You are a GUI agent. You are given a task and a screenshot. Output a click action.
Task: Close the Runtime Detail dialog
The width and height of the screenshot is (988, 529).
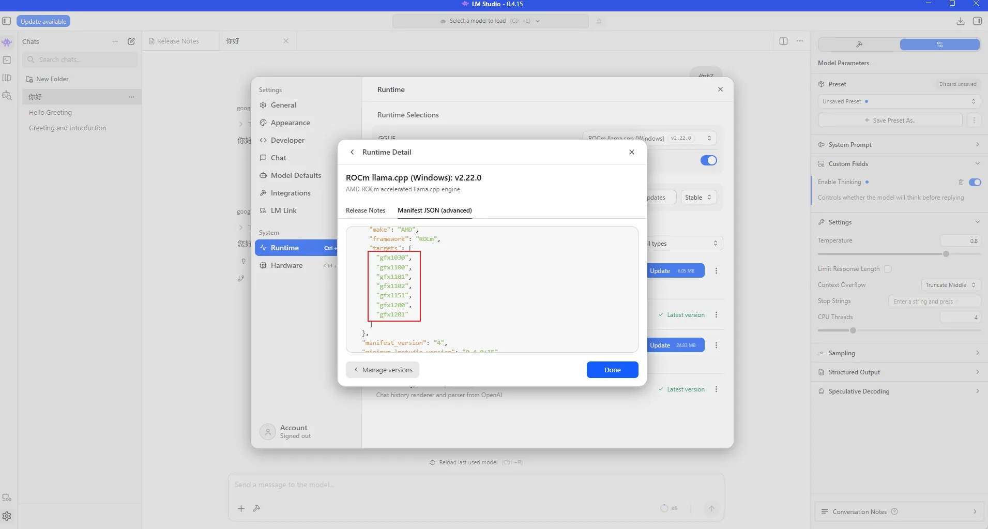point(632,152)
